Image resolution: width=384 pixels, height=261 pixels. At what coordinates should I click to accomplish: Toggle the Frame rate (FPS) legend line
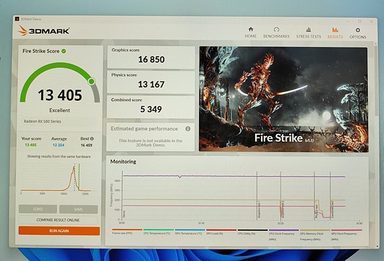point(127,232)
